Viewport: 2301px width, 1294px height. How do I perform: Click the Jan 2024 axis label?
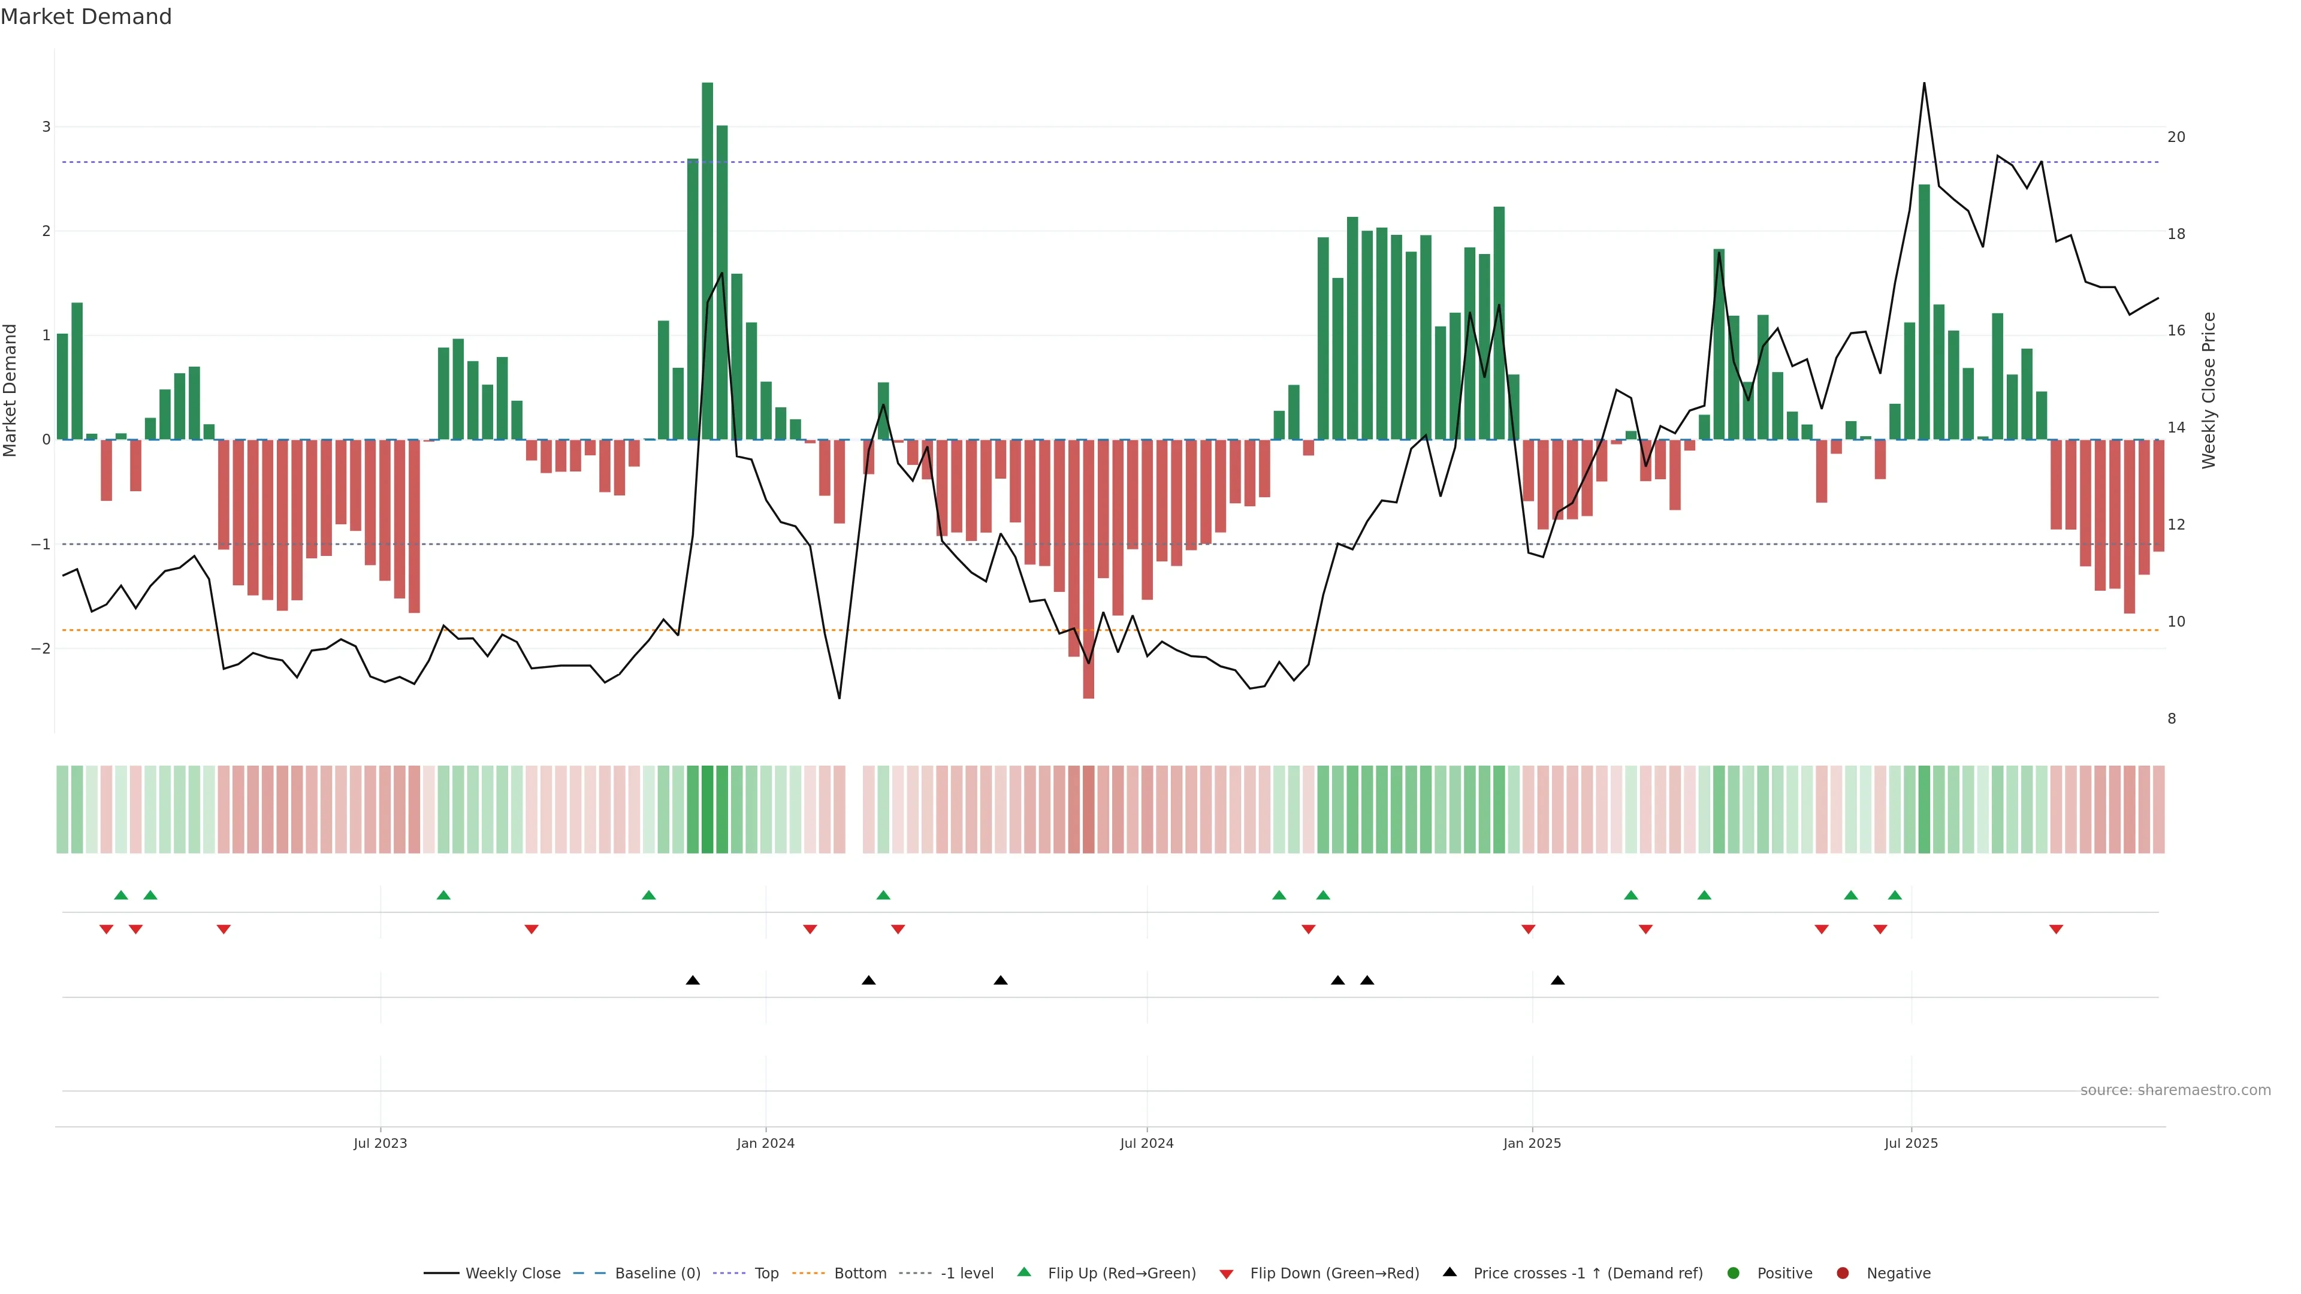766,1143
